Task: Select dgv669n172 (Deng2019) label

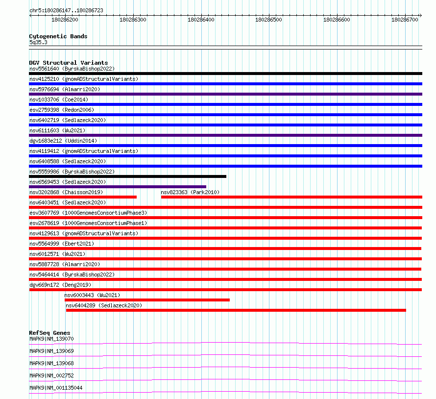Action: [x=60, y=285]
